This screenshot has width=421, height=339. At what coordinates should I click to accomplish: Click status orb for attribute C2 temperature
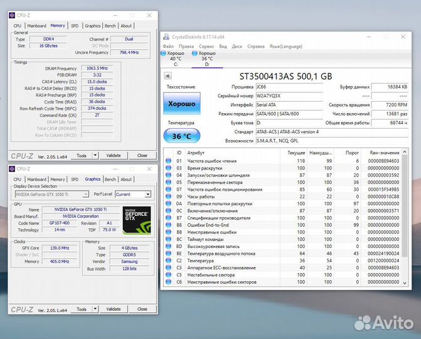168,261
